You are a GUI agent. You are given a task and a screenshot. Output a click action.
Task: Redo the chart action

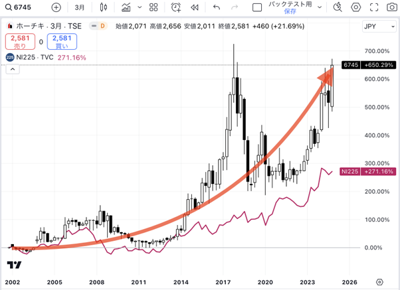pos(237,7)
